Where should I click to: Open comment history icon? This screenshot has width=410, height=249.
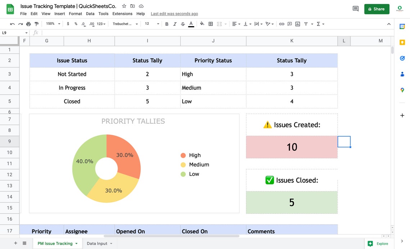click(355, 9)
